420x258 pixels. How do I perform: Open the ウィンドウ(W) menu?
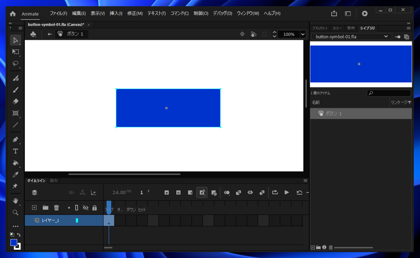click(248, 13)
